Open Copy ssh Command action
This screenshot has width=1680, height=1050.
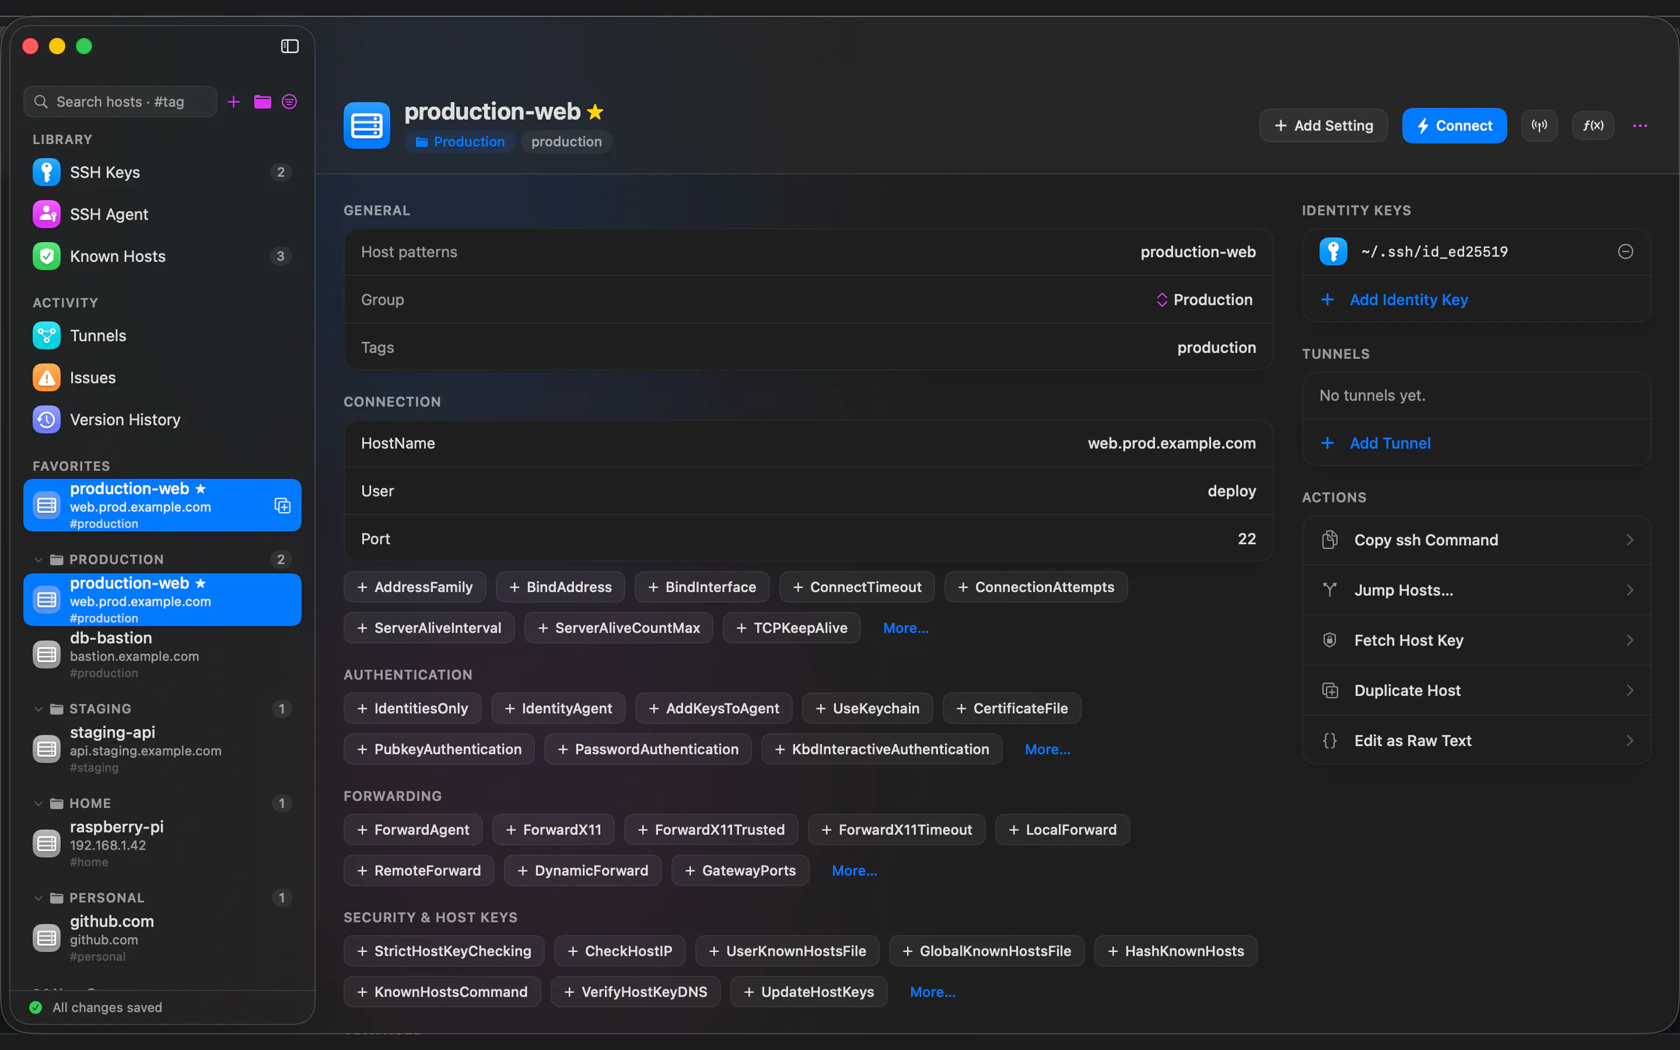point(1476,540)
